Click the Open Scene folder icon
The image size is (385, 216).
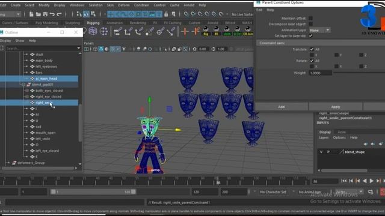(38, 14)
